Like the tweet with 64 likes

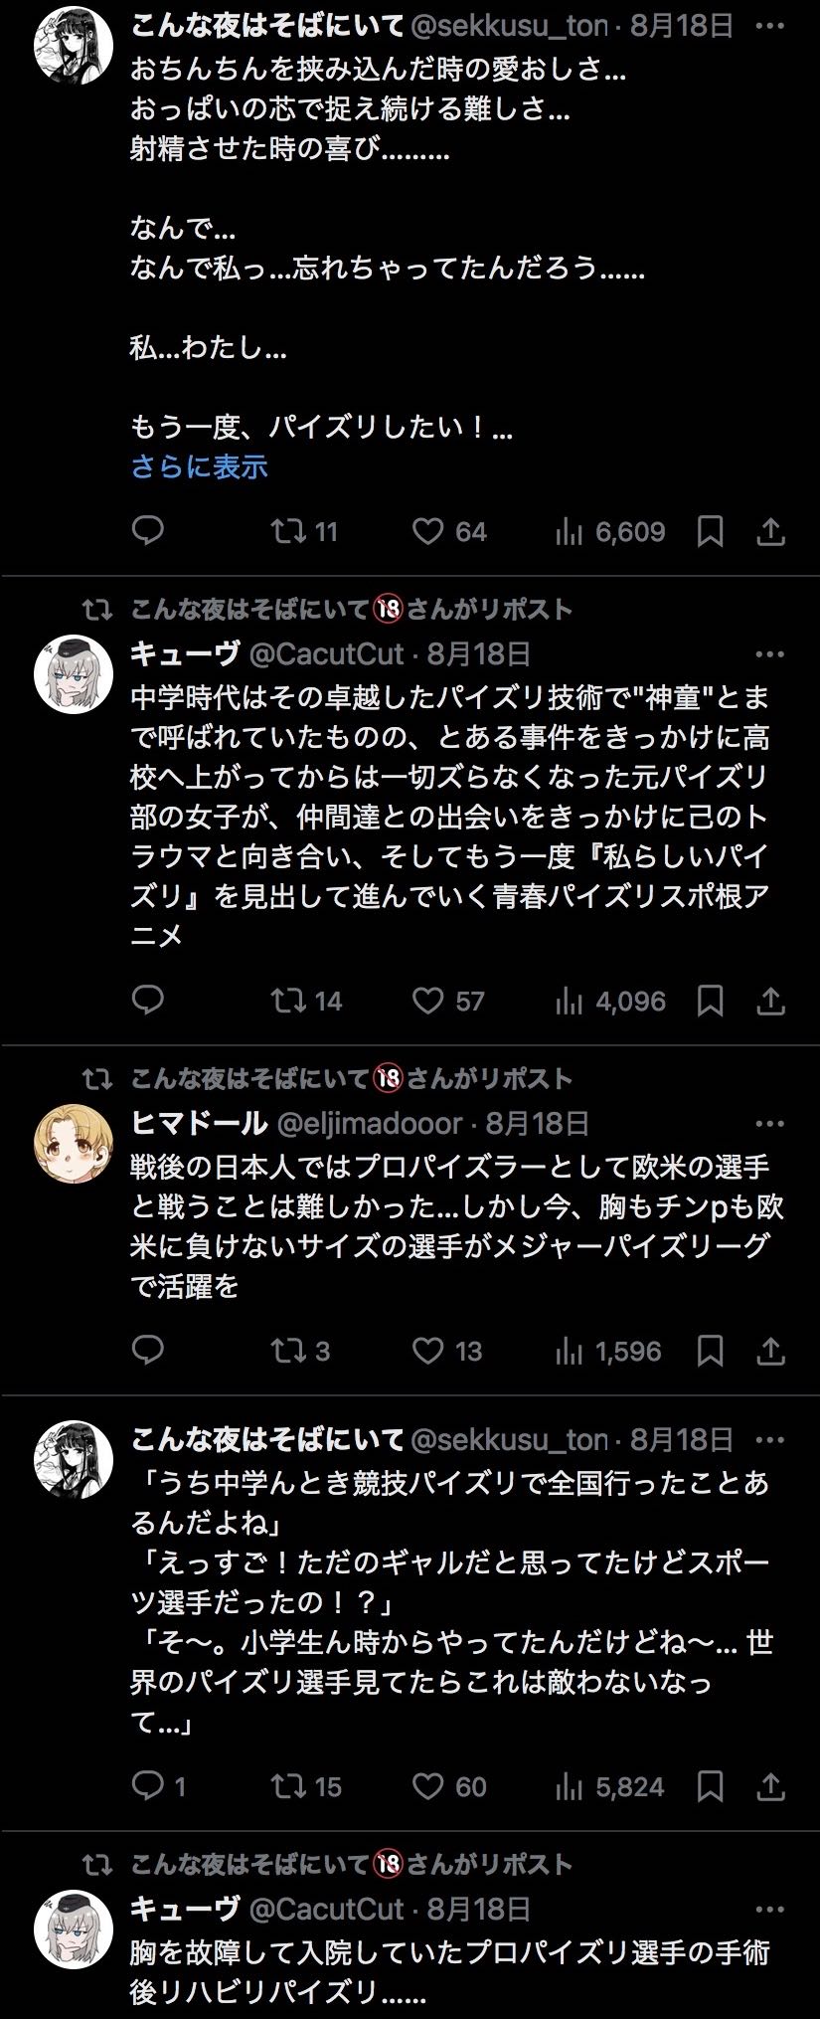coord(428,532)
